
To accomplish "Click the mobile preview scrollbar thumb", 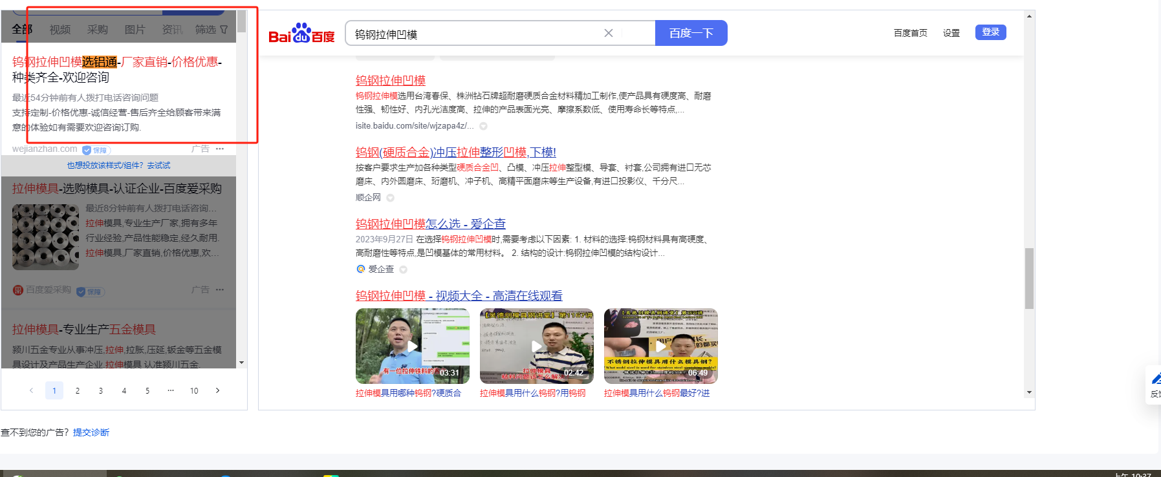I will [x=241, y=21].
